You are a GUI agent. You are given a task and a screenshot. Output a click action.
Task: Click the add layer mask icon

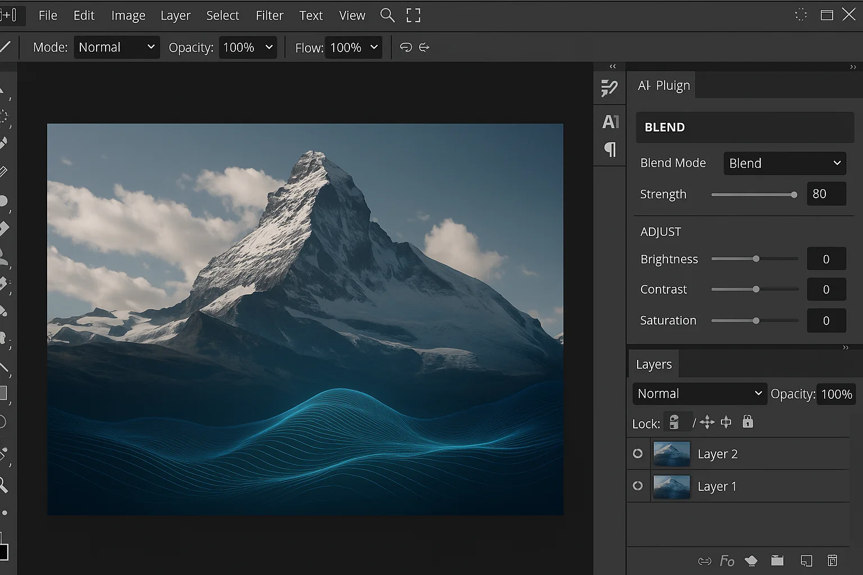point(751,560)
